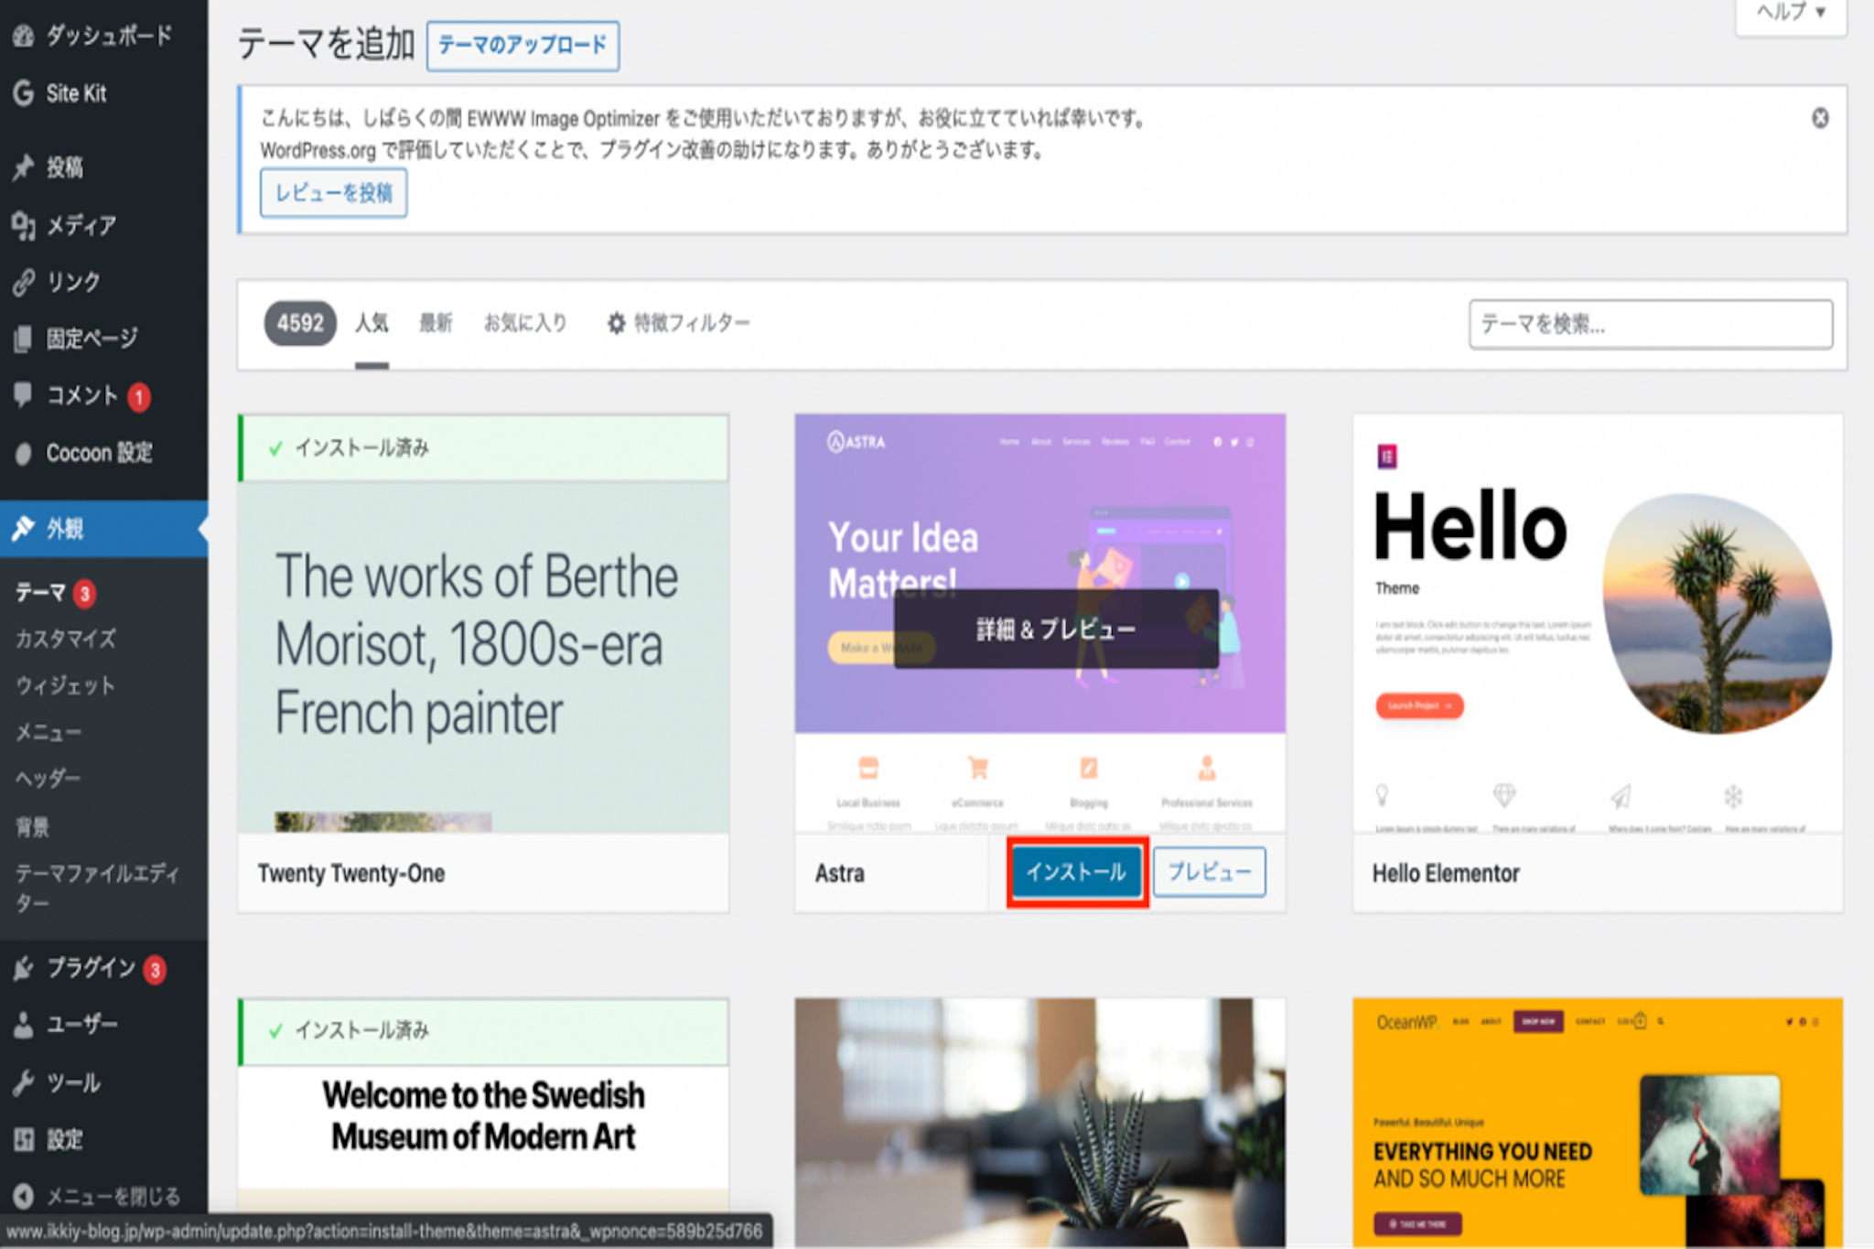Open the Hello Elementor theme thumbnail
This screenshot has height=1249, width=1874.
pos(1597,622)
